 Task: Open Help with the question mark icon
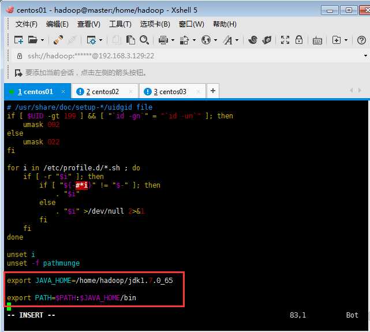click(x=361, y=40)
